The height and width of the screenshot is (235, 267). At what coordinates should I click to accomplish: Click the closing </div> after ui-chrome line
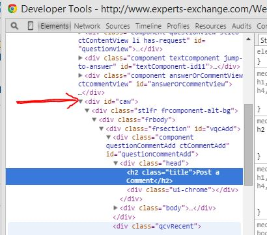[x=131, y=199]
